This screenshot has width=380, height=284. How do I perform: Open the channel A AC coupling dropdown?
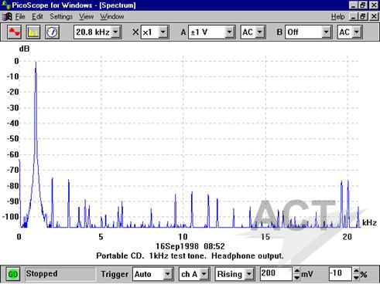pos(260,32)
